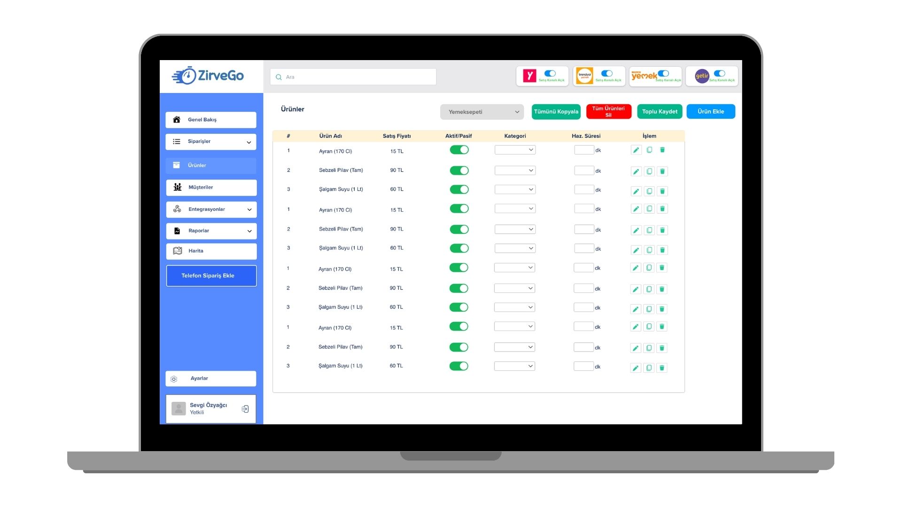Click the copy icon in first Sebzeli Pilav row
Screen dimensions: 902x507
pyautogui.click(x=649, y=171)
